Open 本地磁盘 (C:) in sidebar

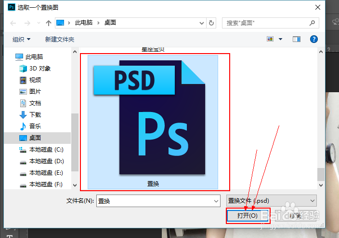coord(41,150)
